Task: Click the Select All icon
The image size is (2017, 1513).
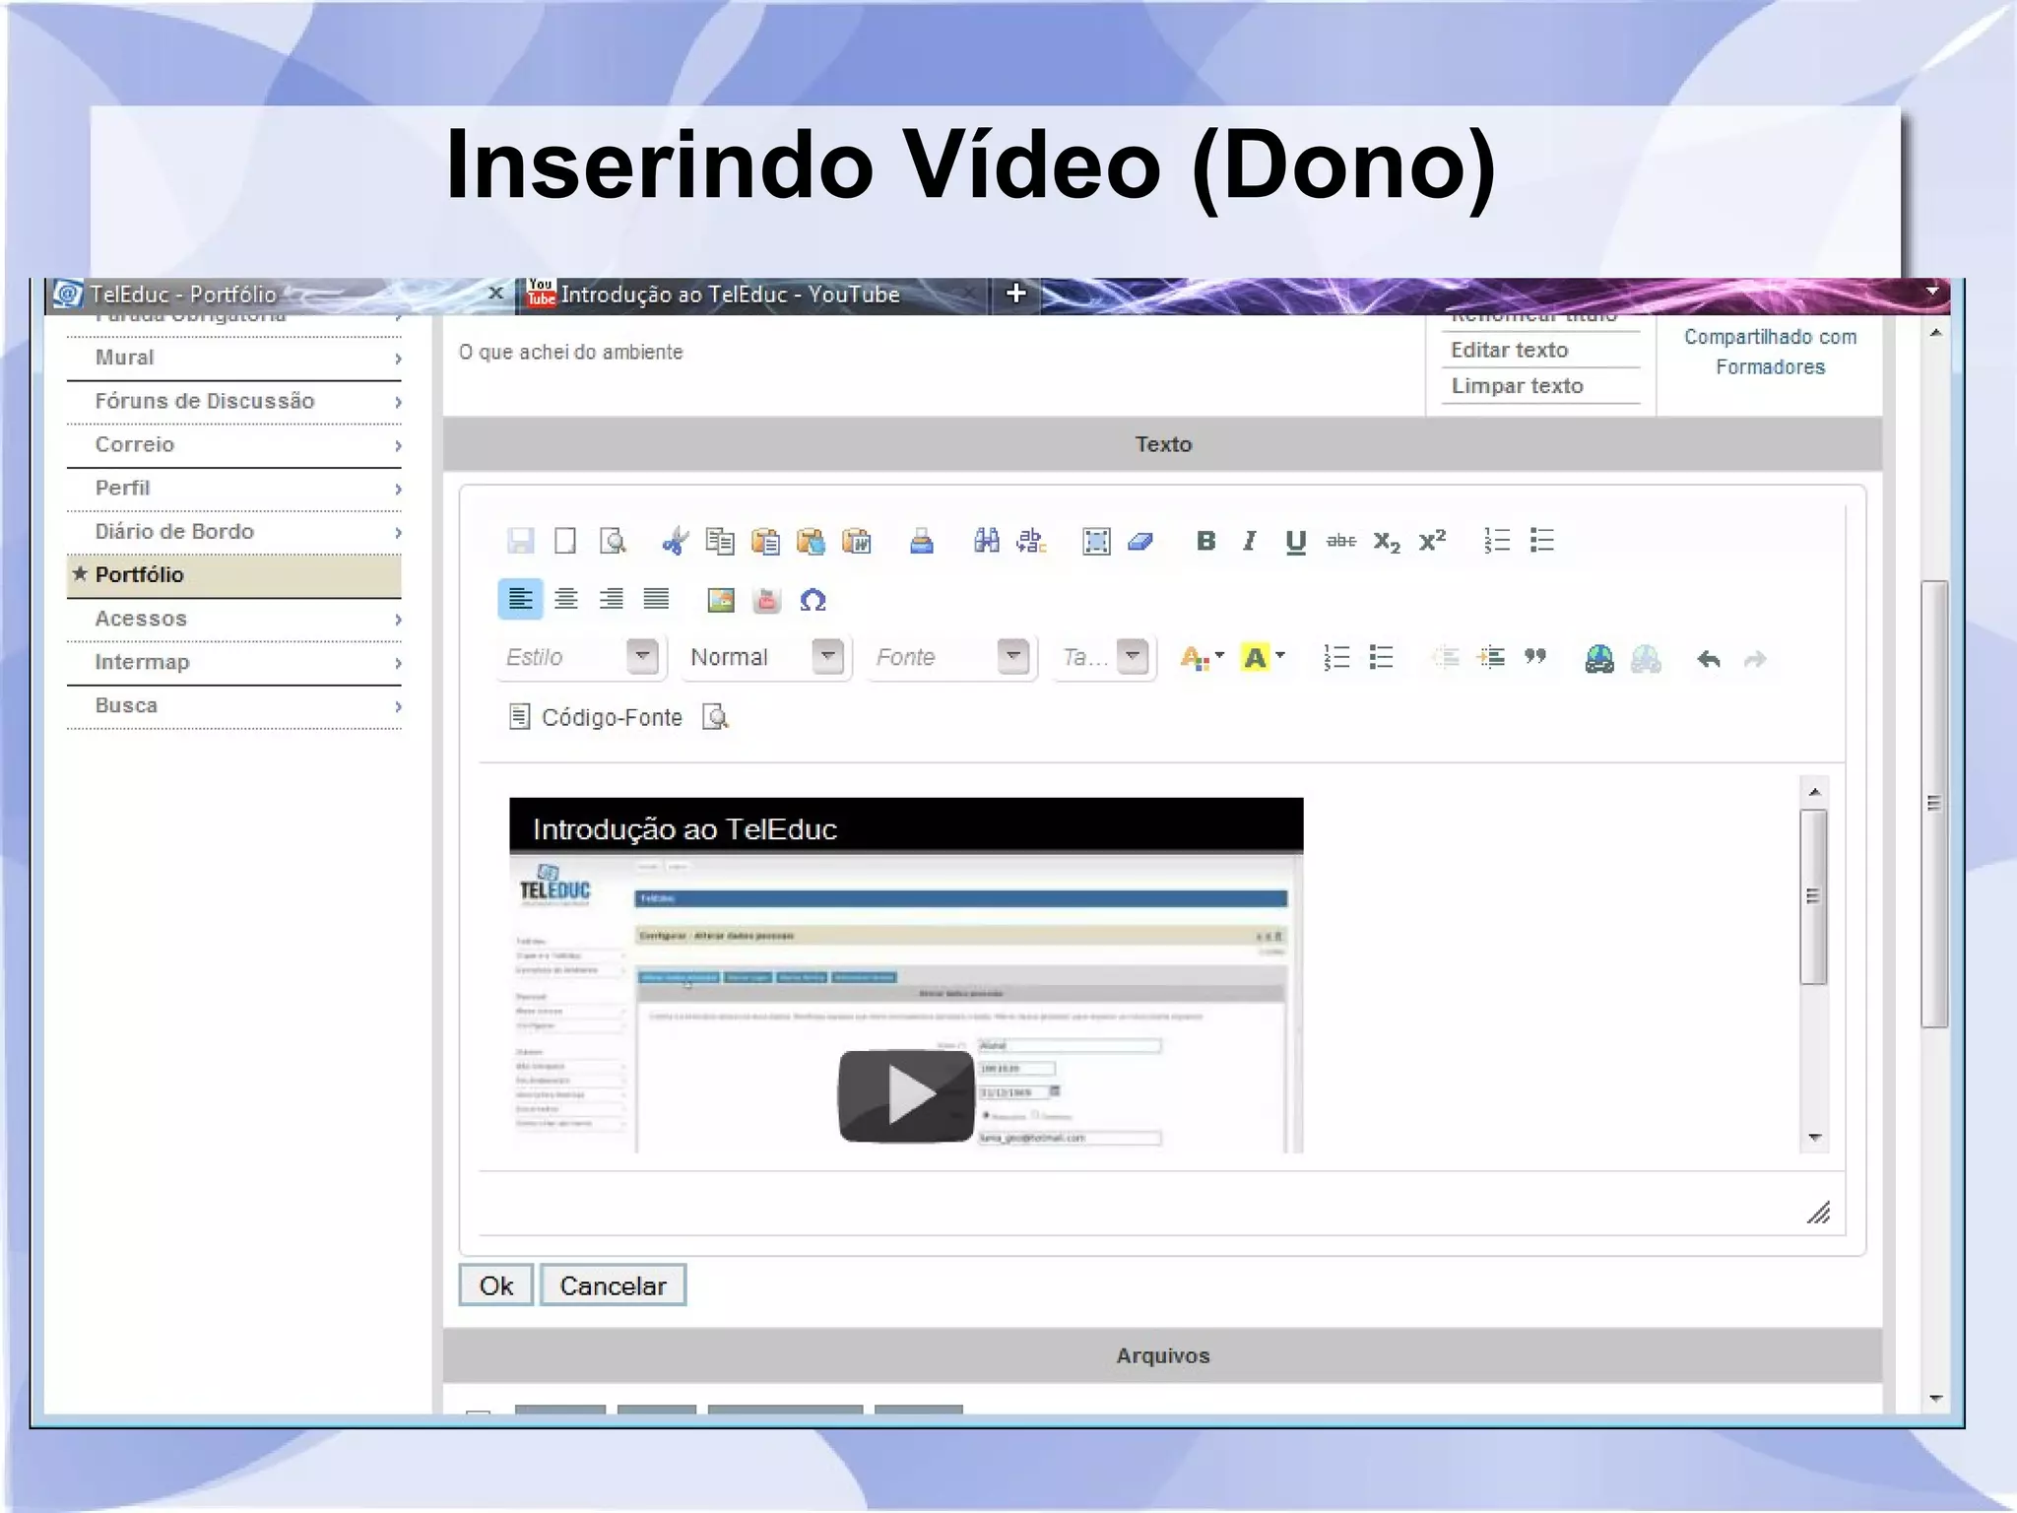Action: [x=1096, y=541]
